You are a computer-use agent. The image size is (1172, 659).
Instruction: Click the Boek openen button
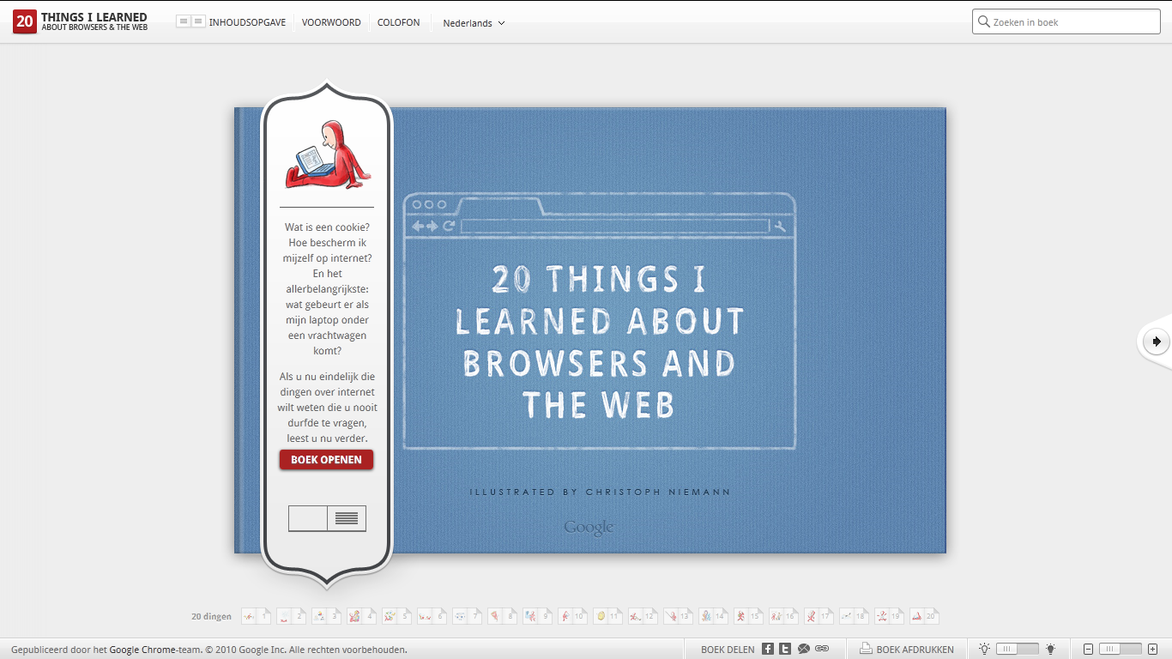tap(326, 460)
